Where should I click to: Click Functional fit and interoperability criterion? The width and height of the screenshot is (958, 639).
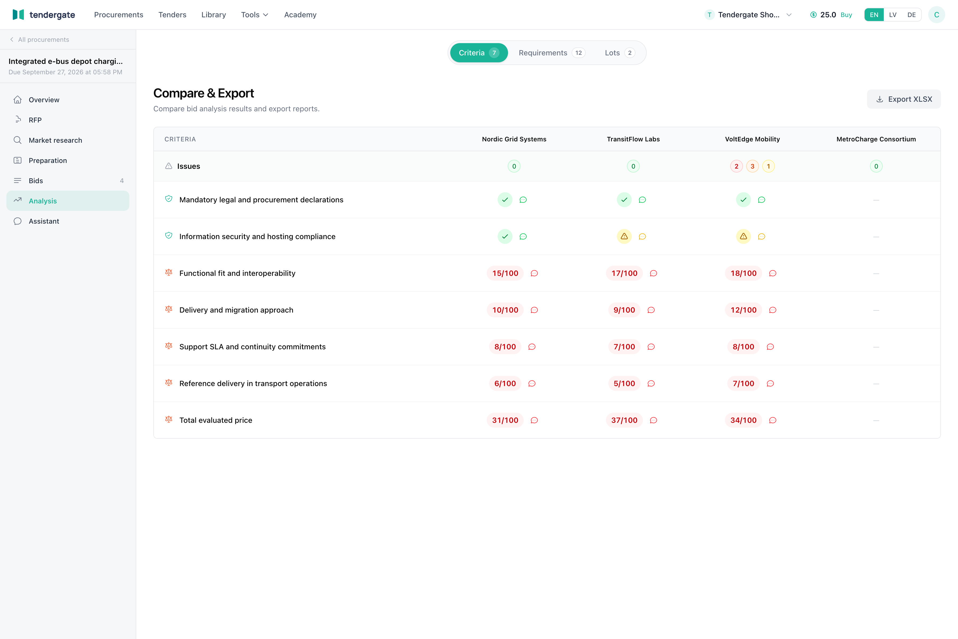click(x=237, y=273)
